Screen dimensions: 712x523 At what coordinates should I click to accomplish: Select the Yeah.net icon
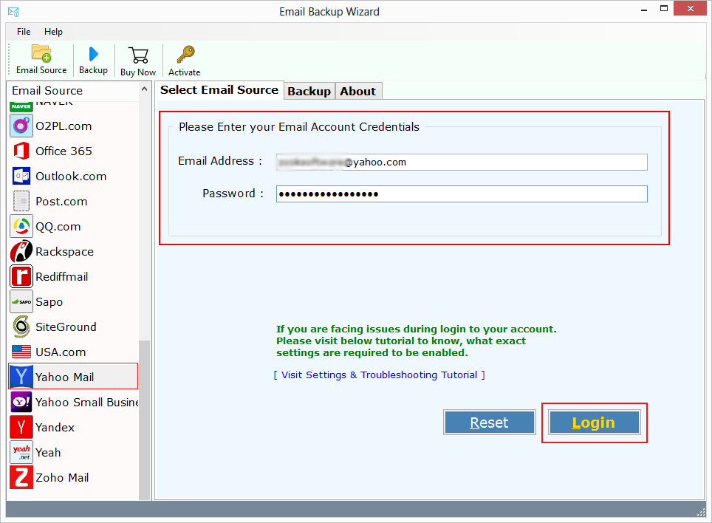(21, 452)
